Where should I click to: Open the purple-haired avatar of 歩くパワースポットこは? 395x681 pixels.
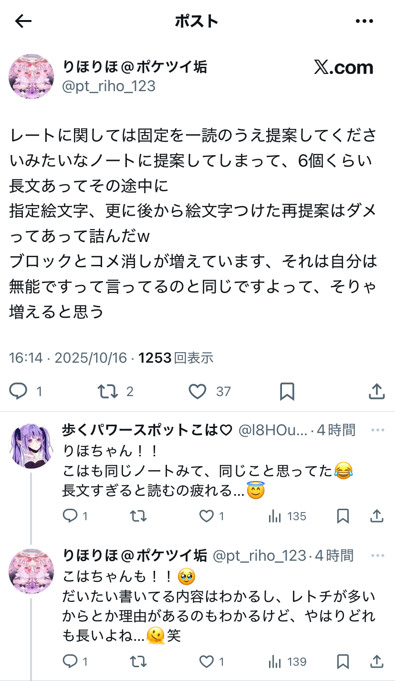(x=31, y=446)
